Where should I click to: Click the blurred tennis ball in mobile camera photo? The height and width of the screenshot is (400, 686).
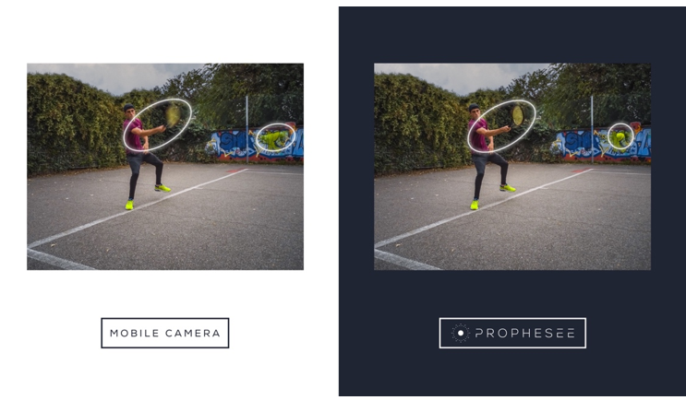pyautogui.click(x=273, y=139)
